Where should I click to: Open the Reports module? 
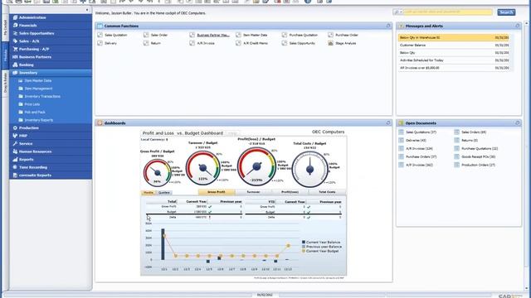coord(51,159)
